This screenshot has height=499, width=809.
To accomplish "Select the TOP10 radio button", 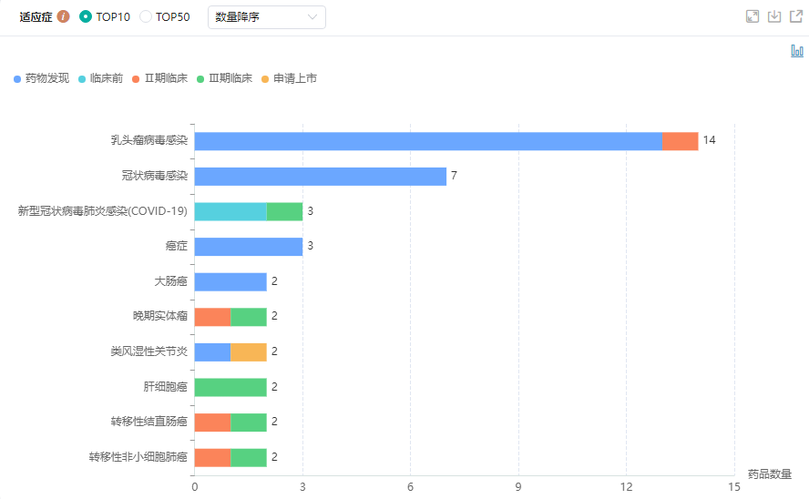I will 86,16.
